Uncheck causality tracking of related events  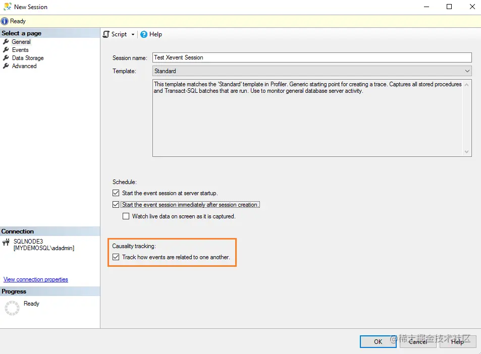pos(117,257)
